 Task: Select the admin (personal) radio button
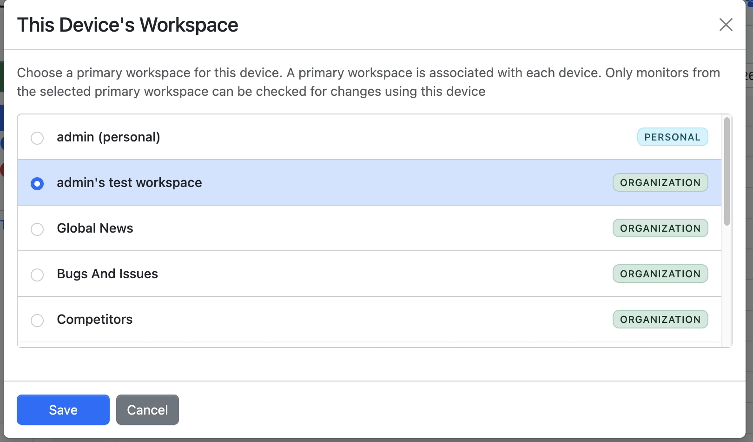click(x=37, y=138)
